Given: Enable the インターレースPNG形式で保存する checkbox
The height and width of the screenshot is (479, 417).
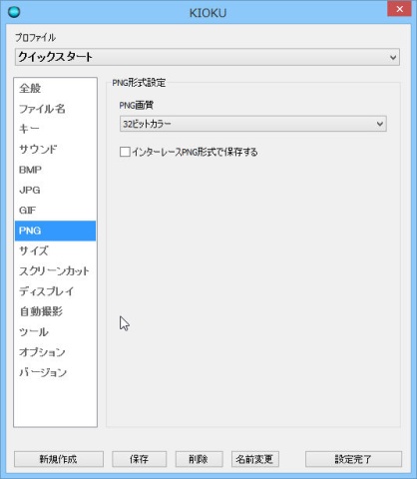Looking at the screenshot, I should pyautogui.click(x=125, y=152).
